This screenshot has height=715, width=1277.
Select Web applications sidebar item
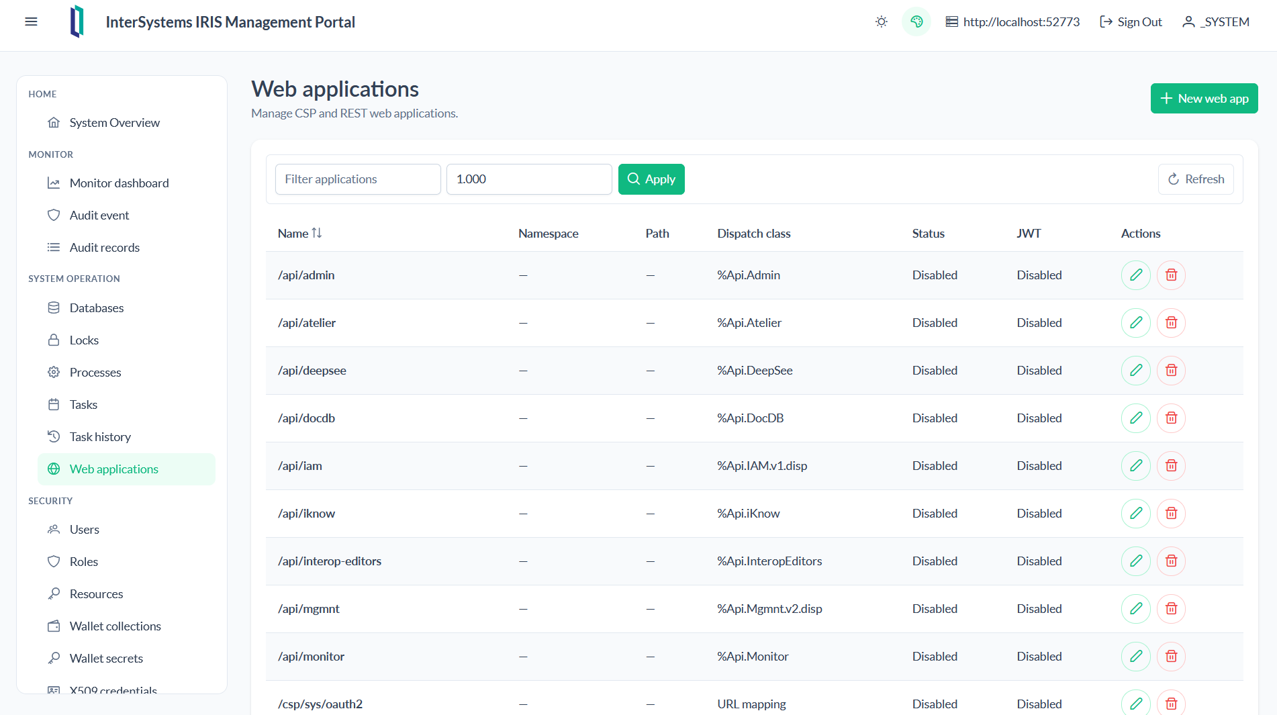tap(126, 469)
